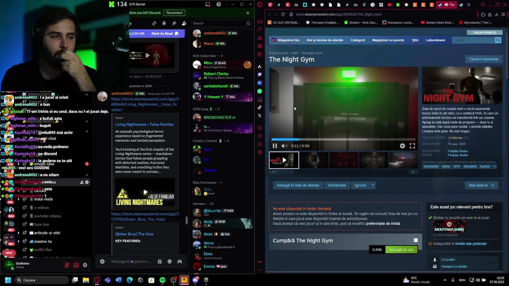Expand the dropdown arrow beside Ignoră
This screenshot has width=509, height=286.
pos(373,185)
